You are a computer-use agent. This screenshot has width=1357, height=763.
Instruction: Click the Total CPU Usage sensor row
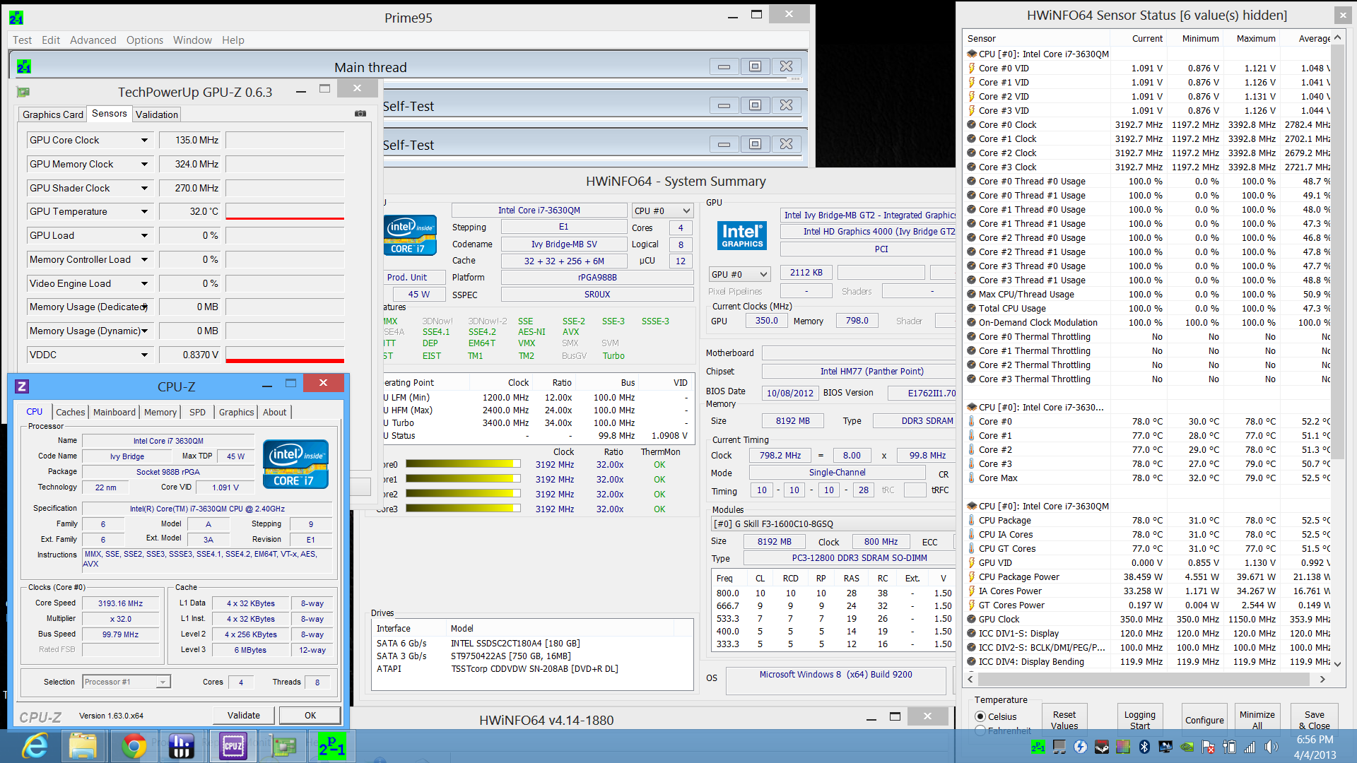pos(1149,308)
